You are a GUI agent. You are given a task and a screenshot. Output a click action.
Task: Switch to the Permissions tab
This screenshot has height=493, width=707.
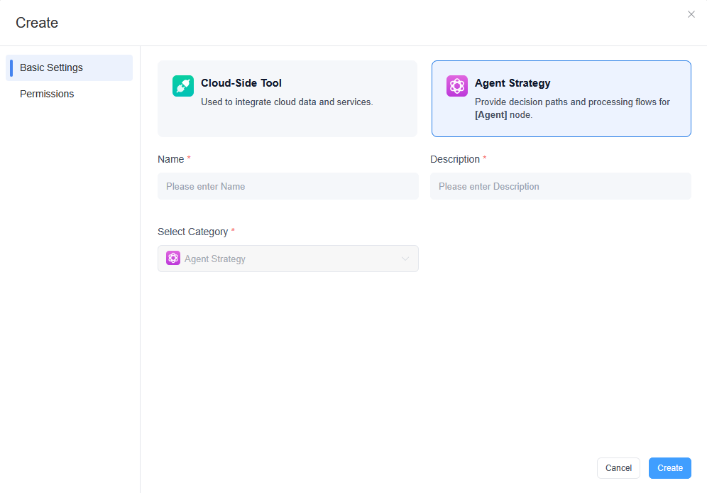47,94
